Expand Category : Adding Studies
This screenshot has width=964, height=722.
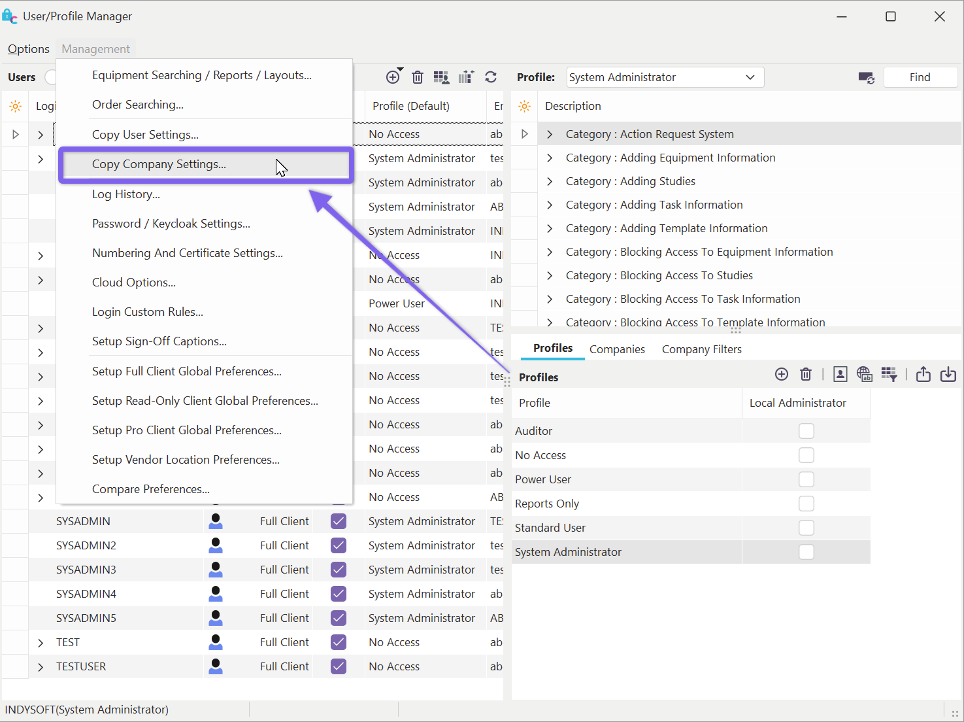click(550, 181)
